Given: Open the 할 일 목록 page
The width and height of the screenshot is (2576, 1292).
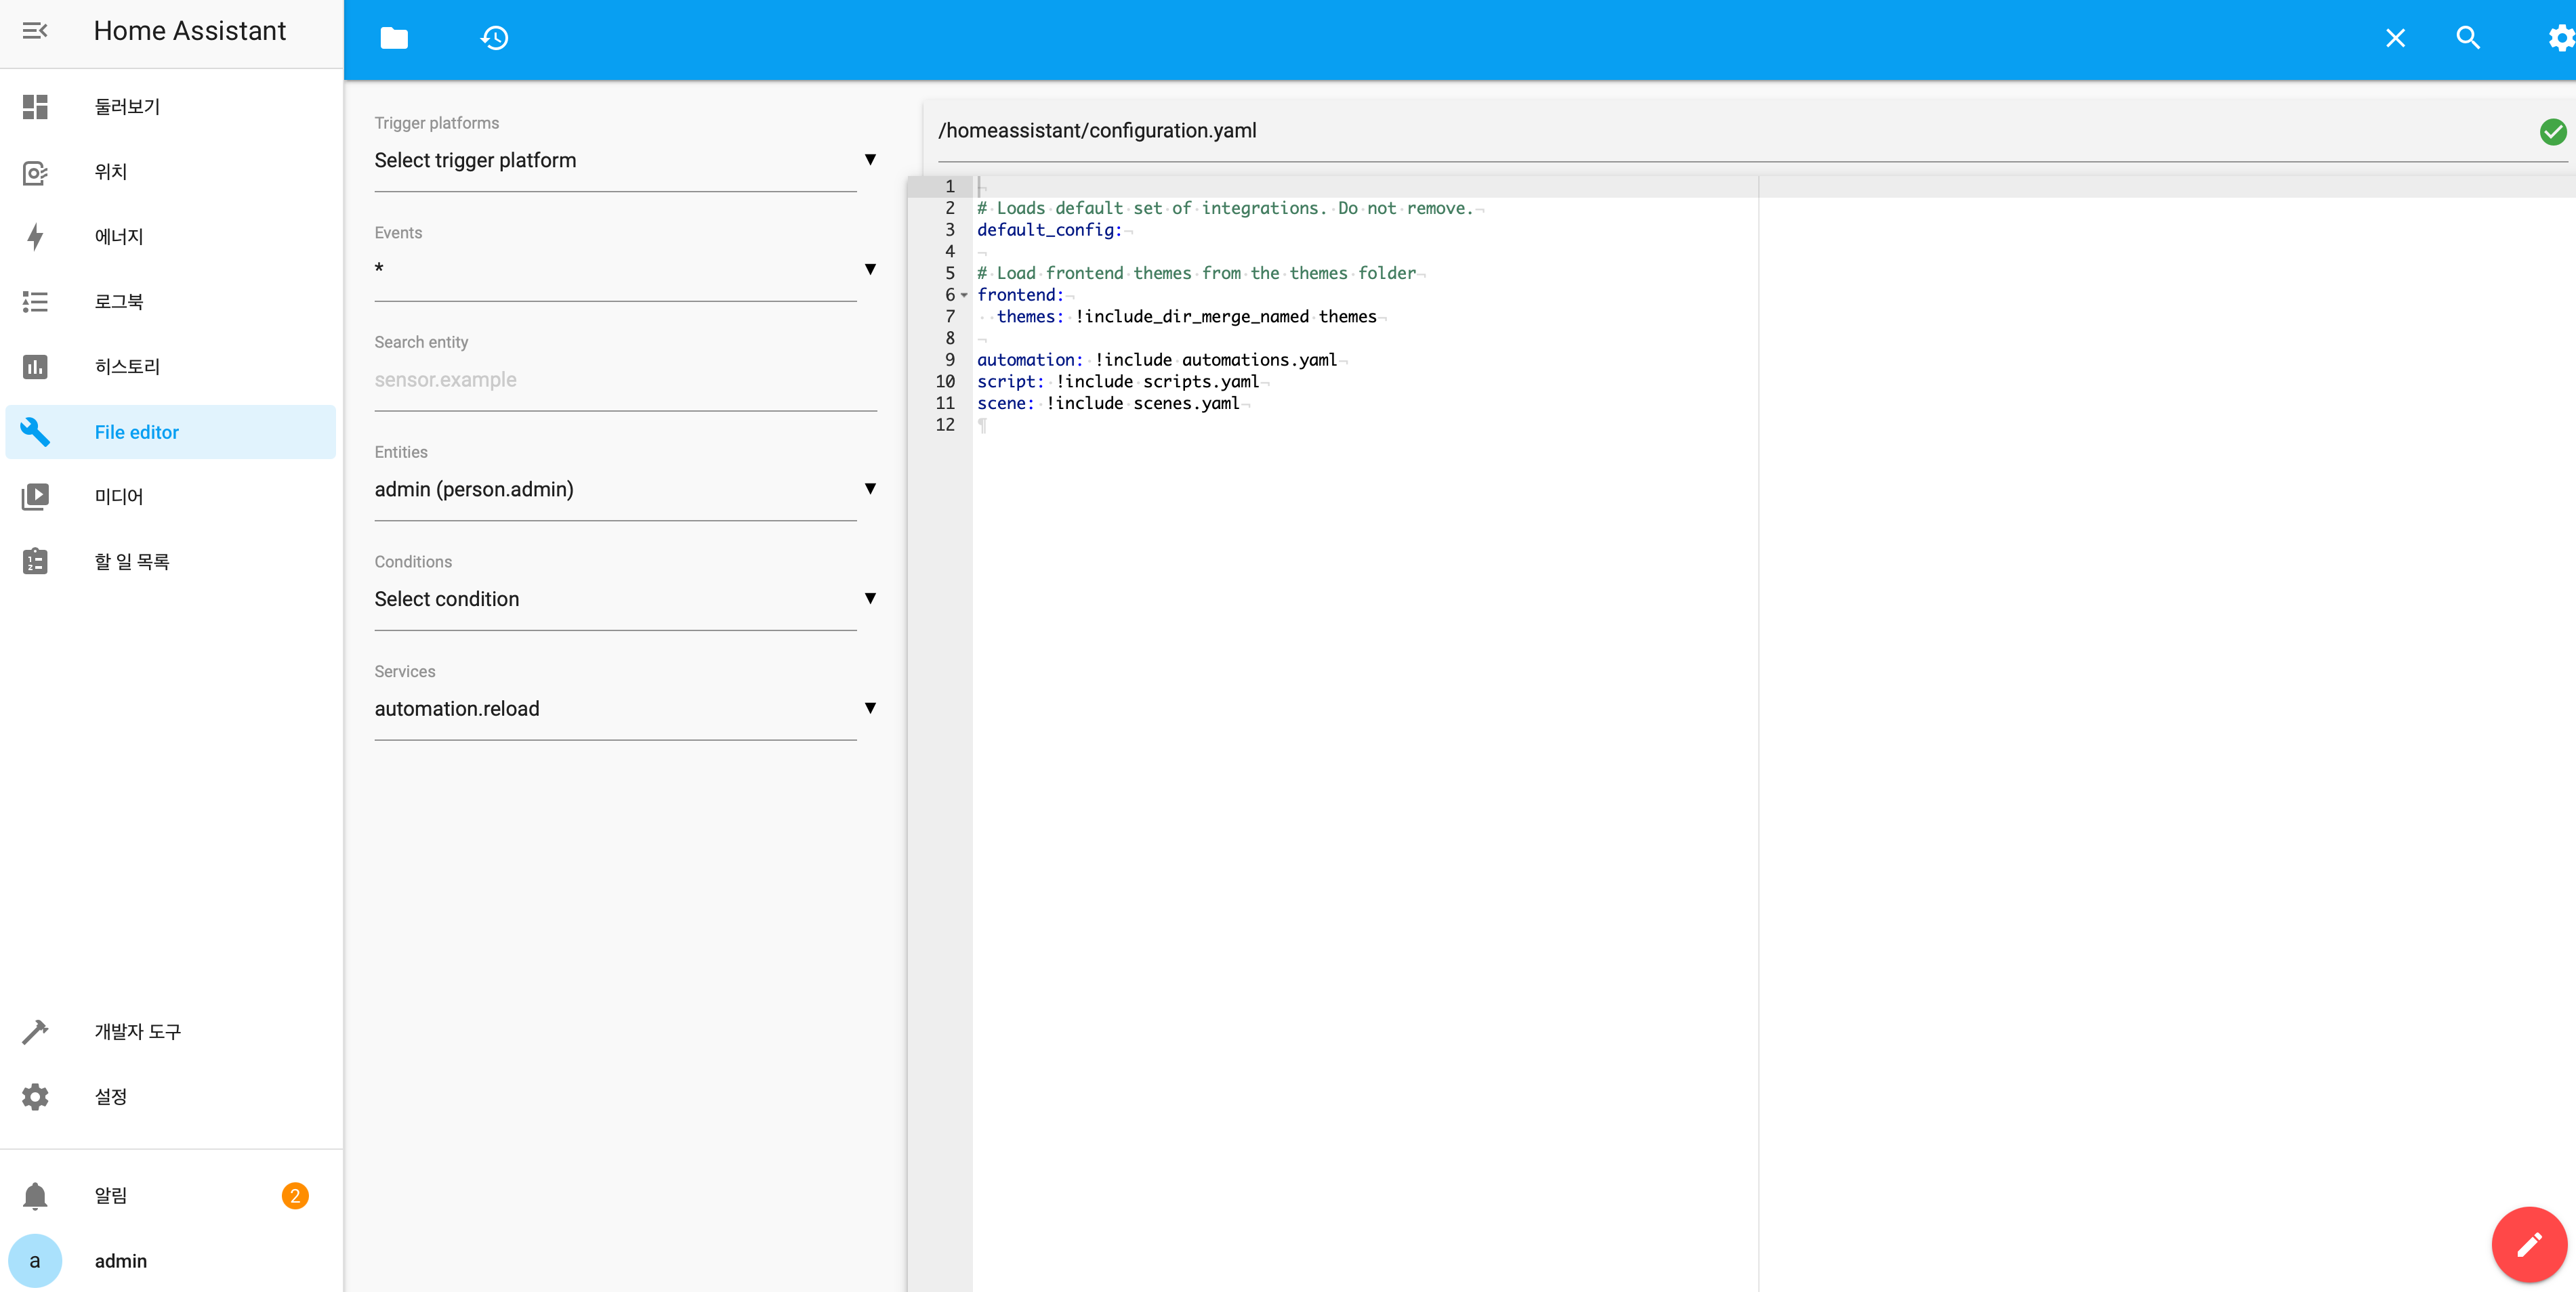Looking at the screenshot, I should click(171, 561).
